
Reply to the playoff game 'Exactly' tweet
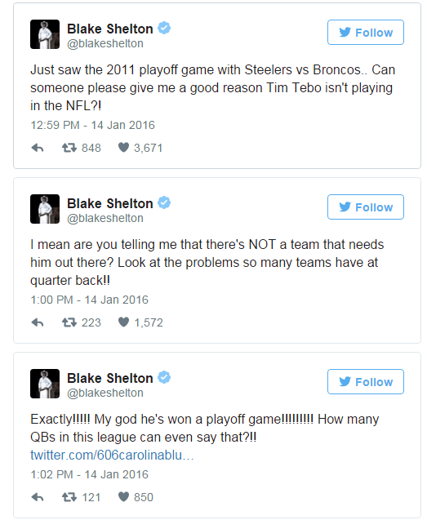[x=38, y=497]
